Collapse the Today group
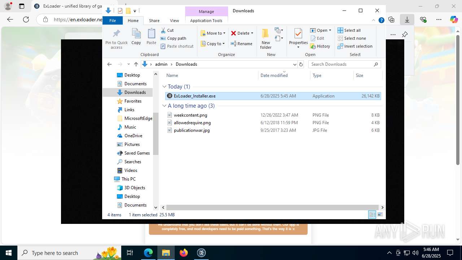This screenshot has width=462, height=260. click(164, 87)
